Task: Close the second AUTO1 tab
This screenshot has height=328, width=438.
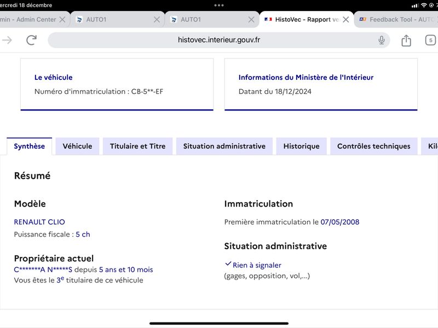Action: point(251,20)
